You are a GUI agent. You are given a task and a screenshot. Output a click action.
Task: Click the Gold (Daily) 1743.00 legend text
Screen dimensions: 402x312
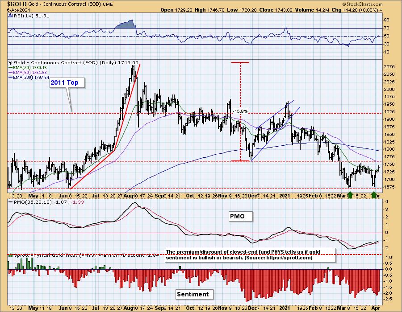tap(76, 62)
